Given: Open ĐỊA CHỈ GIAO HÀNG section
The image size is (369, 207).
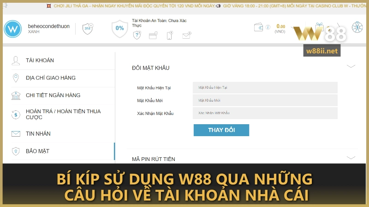Looking at the screenshot, I should click(x=63, y=78).
